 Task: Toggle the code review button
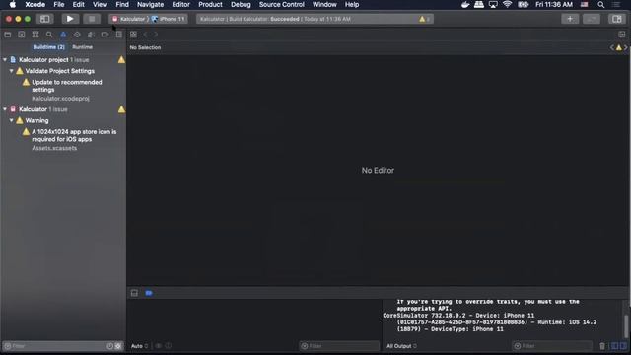592,19
